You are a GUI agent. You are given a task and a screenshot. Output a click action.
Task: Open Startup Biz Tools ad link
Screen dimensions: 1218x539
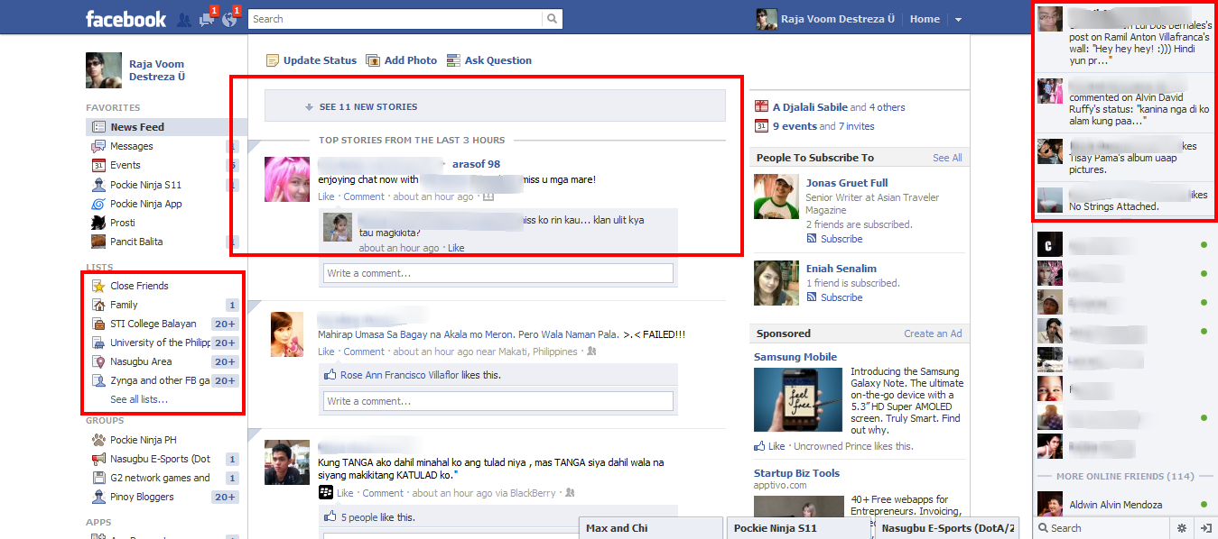pos(796,473)
